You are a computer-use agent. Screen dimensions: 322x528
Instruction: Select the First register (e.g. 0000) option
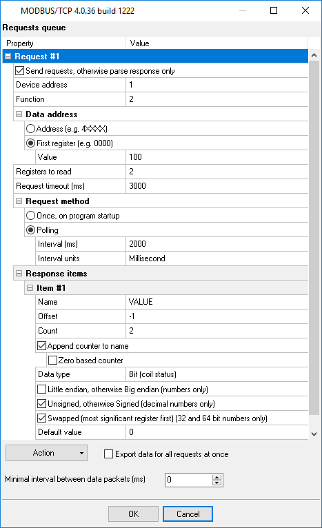(30, 143)
